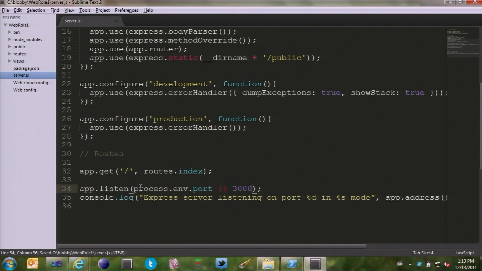
Task: Open the Windows Start menu orb
Action: pyautogui.click(x=9, y=263)
